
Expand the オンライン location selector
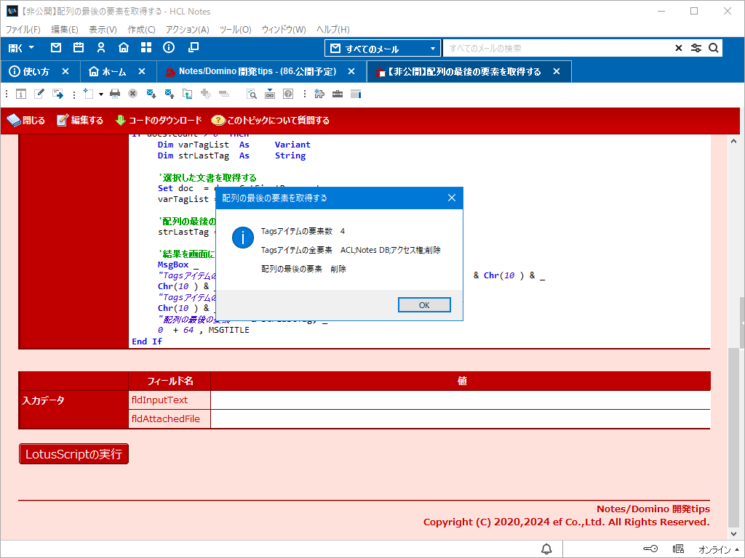(x=719, y=549)
